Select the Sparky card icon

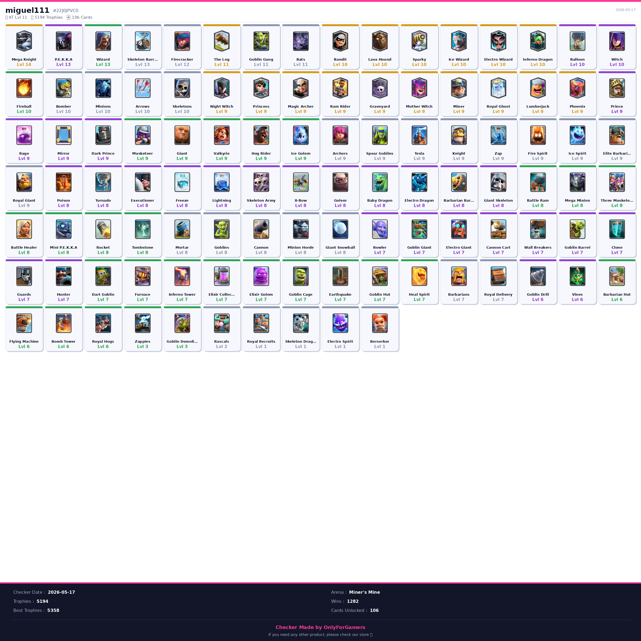(x=419, y=41)
